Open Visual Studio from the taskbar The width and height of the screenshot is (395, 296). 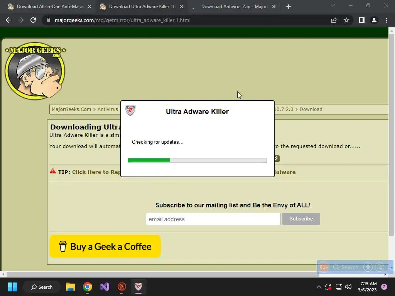[105, 287]
